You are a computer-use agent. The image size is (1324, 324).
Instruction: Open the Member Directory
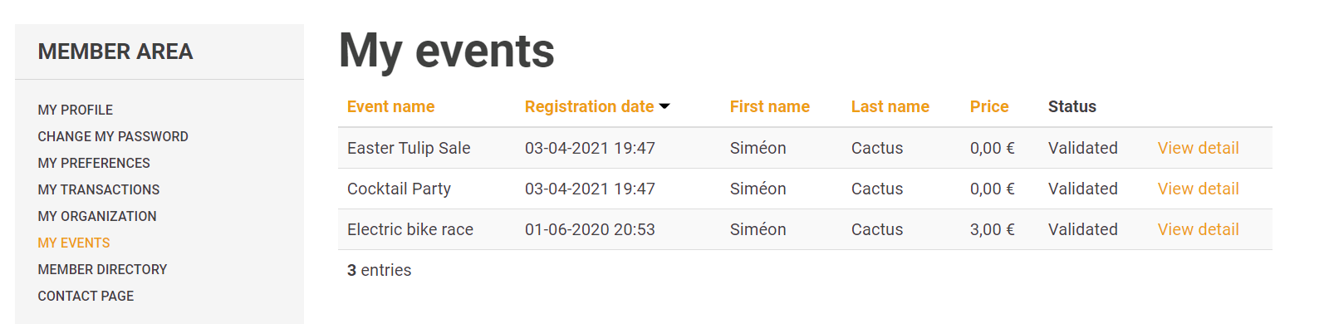pyautogui.click(x=102, y=269)
